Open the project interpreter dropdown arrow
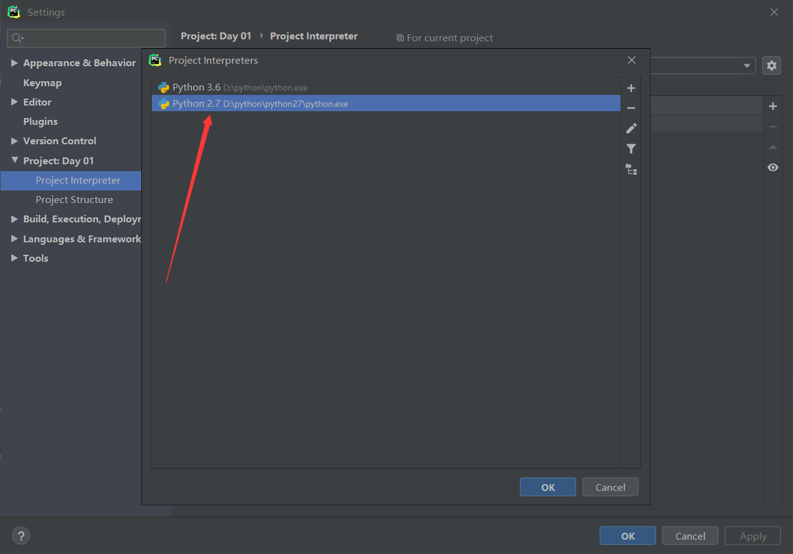793x554 pixels. click(747, 66)
